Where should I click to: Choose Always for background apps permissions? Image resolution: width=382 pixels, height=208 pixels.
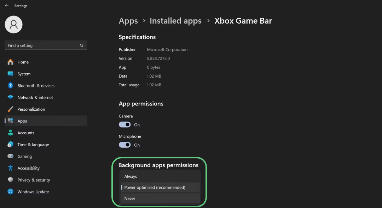click(160, 176)
